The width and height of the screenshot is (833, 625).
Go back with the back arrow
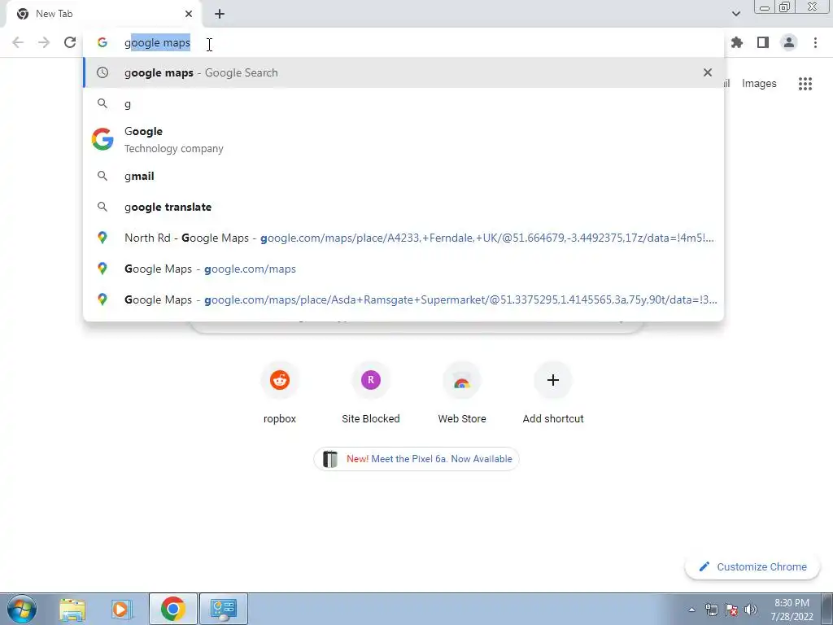pyautogui.click(x=18, y=42)
